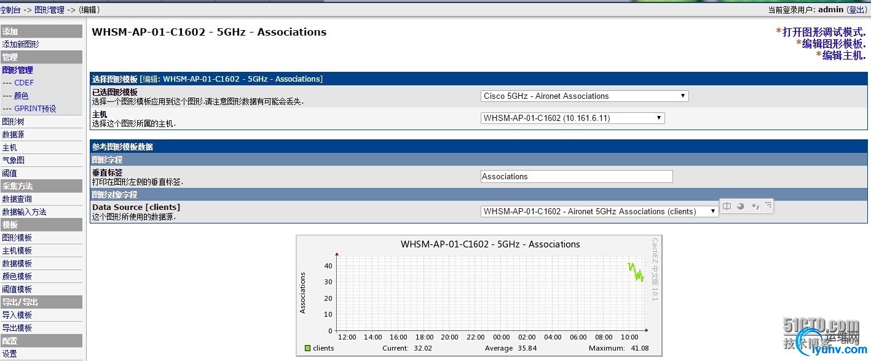Image resolution: width=871 pixels, height=361 pixels.
Task: Click the IME toolbar dotted grip icon
Action: (768, 204)
